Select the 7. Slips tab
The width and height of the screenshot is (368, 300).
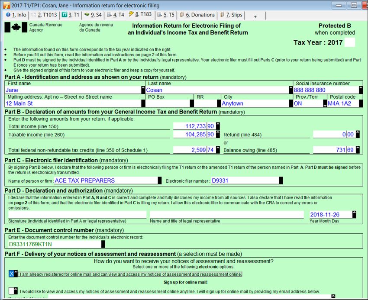pos(231,15)
